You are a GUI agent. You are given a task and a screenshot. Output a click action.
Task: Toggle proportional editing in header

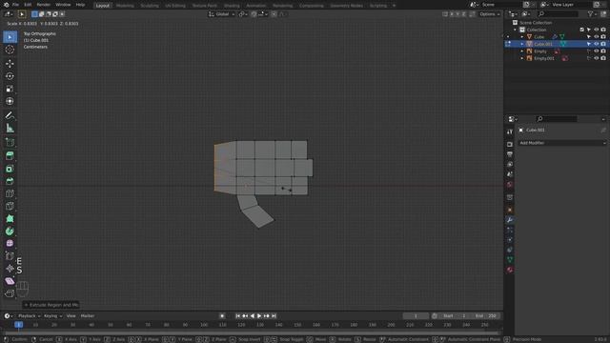(274, 14)
